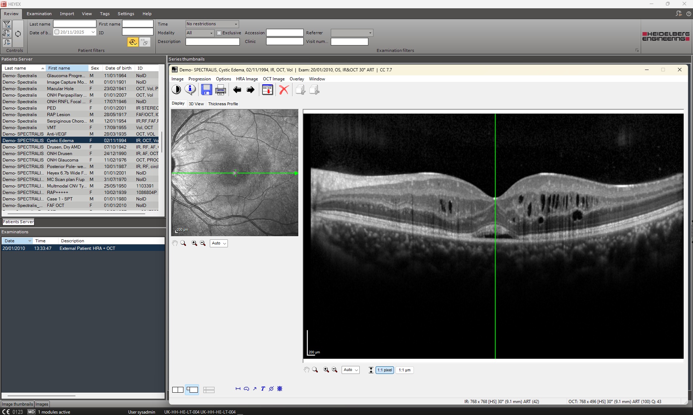Open the OCT zoom Auto dropdown

pos(351,370)
